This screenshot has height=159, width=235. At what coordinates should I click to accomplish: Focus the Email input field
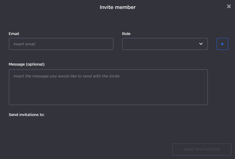61,44
